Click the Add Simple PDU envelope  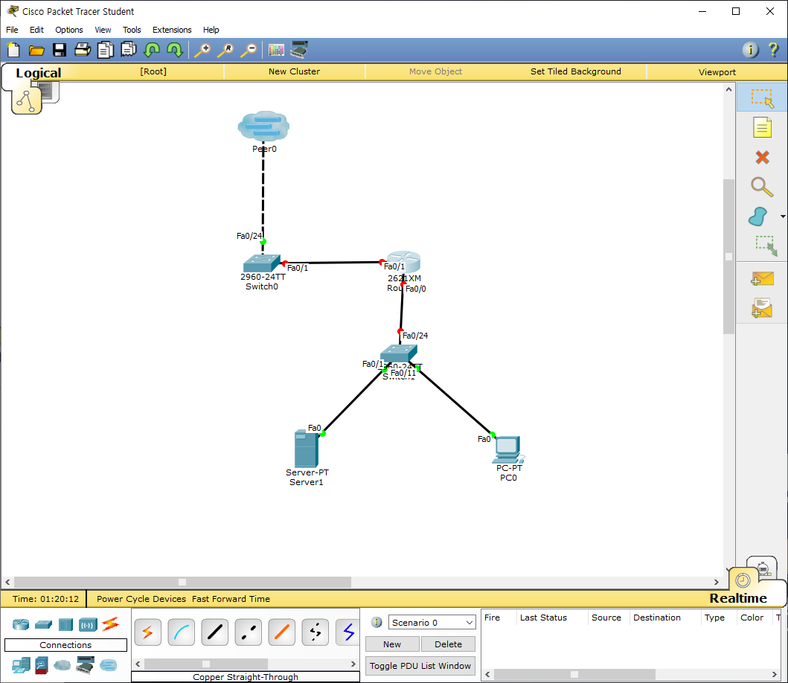point(762,278)
